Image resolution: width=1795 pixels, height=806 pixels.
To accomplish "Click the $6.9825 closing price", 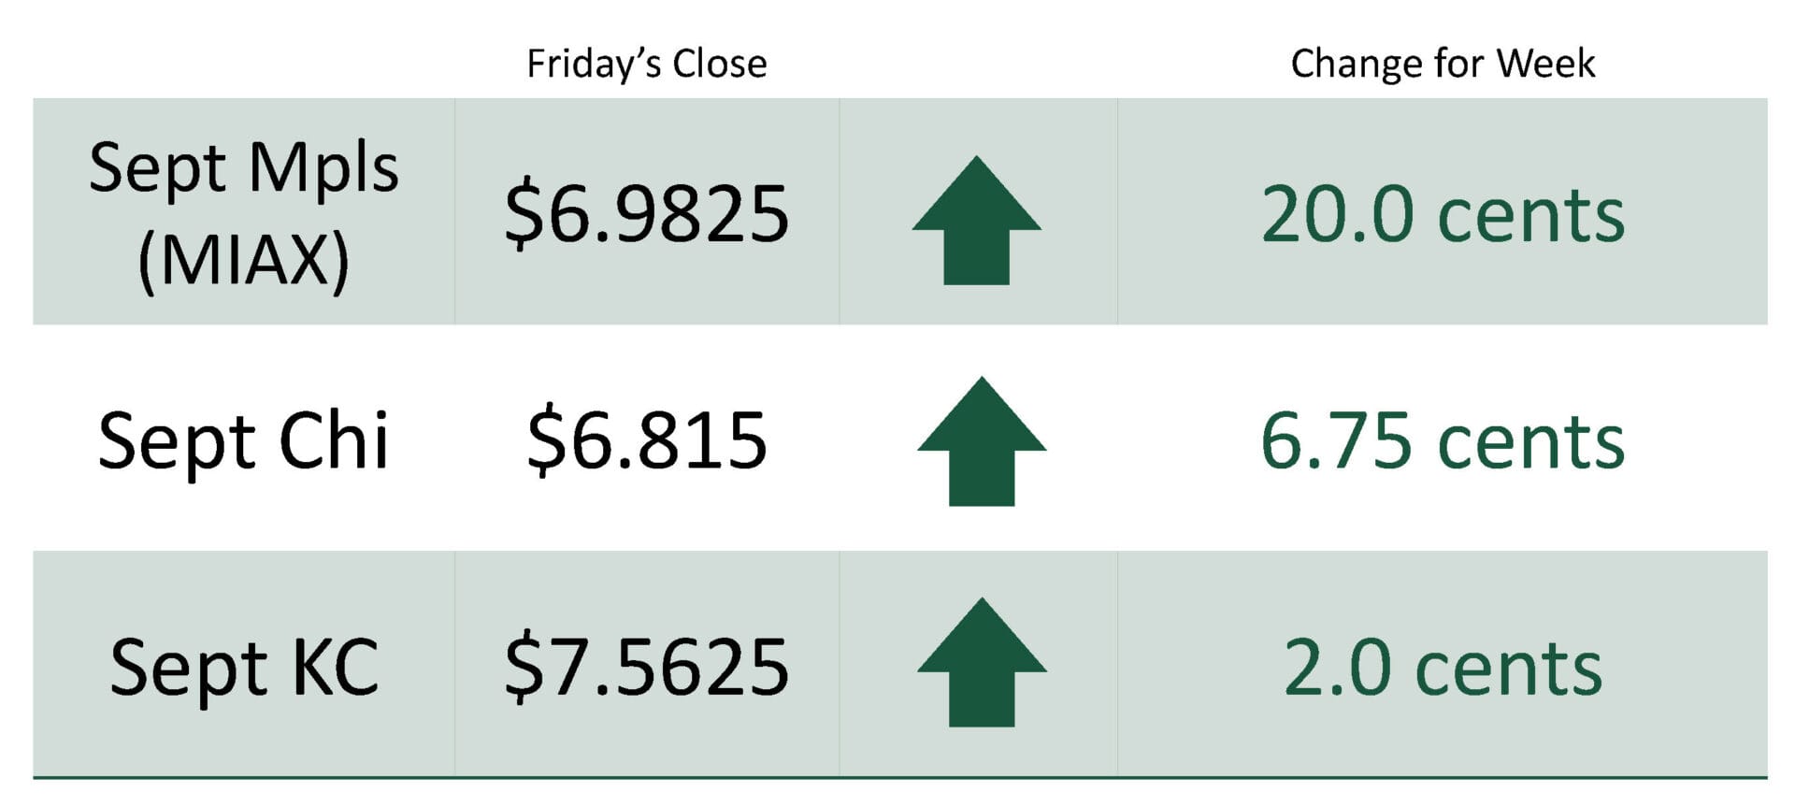I will tap(647, 215).
